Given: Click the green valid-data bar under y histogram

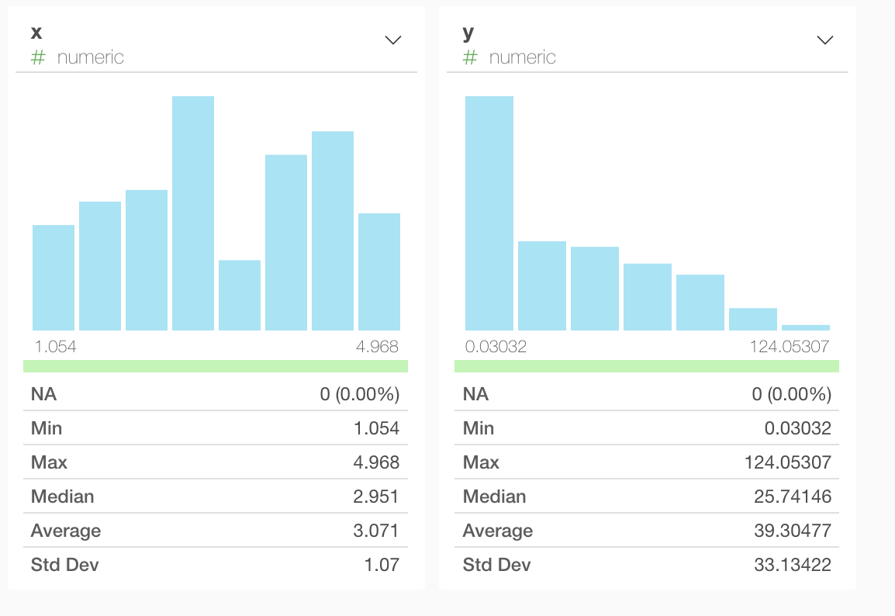Looking at the screenshot, I should (647, 366).
